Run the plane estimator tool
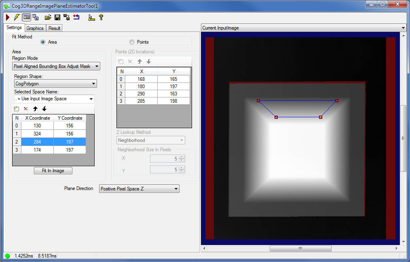The image size is (410, 262). (7, 17)
